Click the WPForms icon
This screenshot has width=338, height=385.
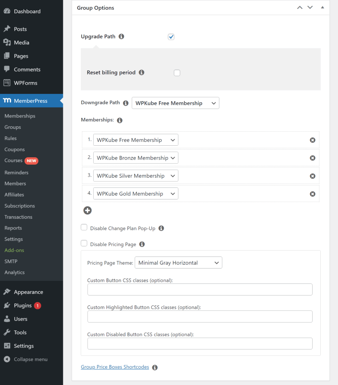(7, 83)
